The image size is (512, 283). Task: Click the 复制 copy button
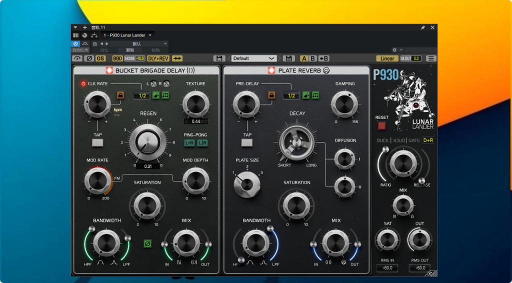[130, 50]
